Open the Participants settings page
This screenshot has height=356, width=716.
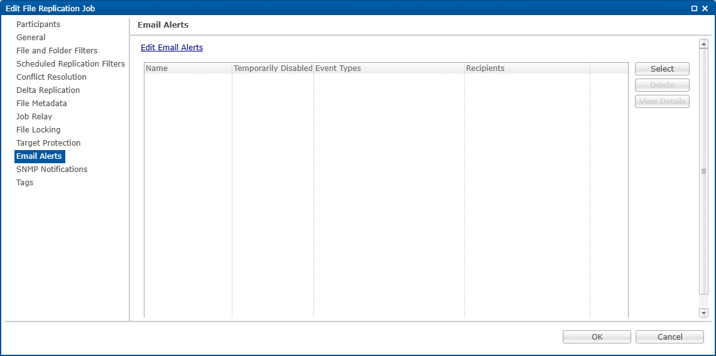point(38,24)
